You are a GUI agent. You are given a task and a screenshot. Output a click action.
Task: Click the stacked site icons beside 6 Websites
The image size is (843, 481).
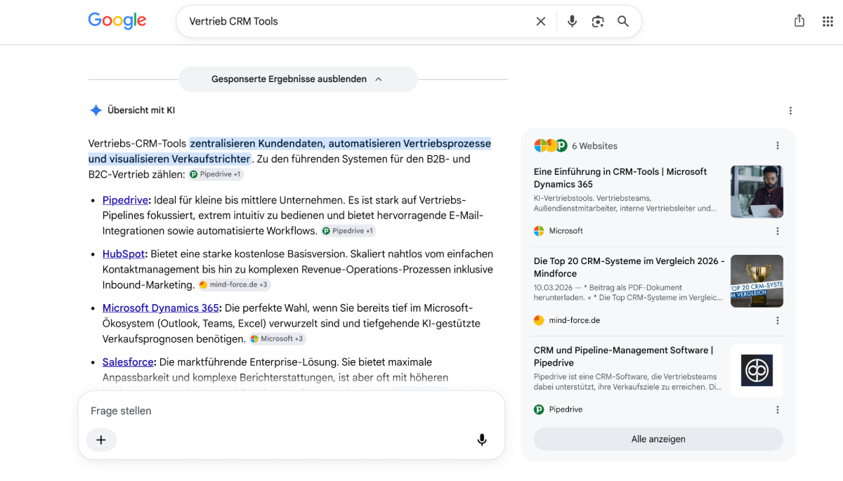[x=551, y=145]
